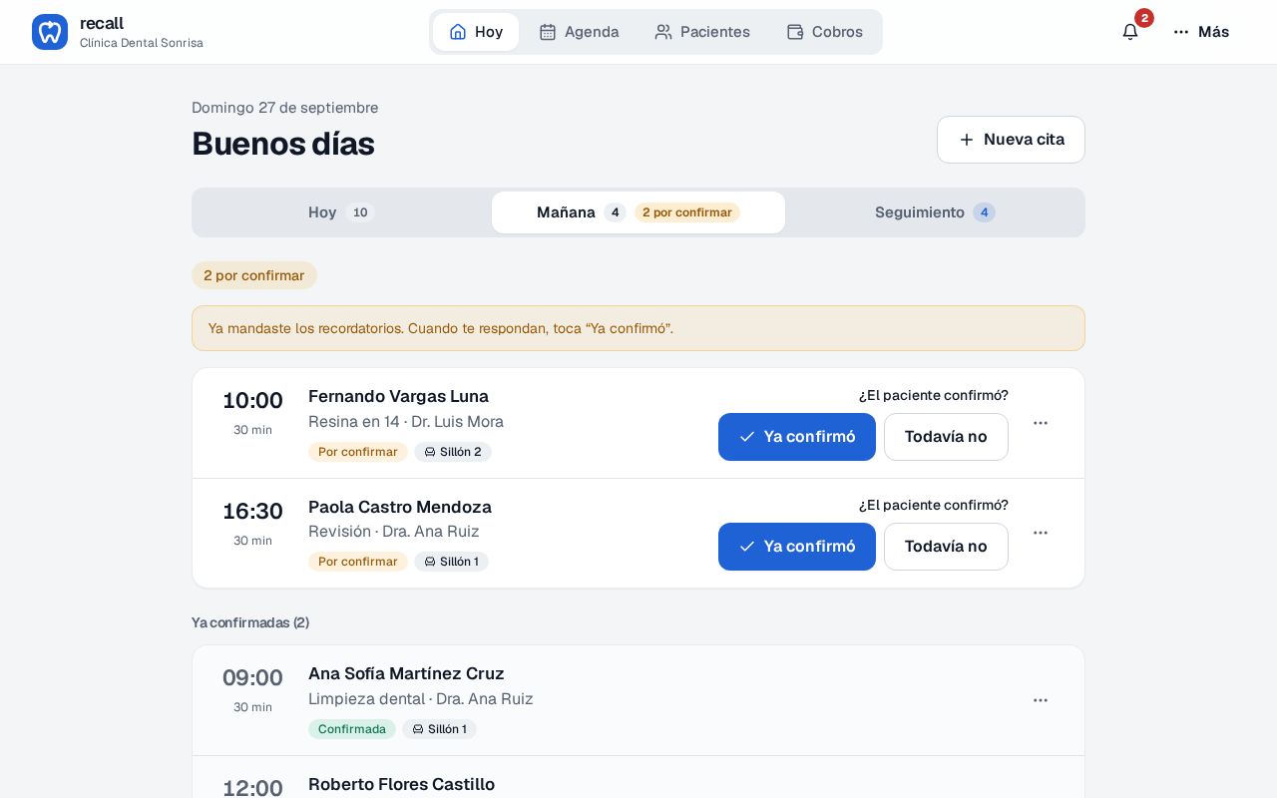Mark Fernando Vargas Luna as Ya confirmó
Screen dimensions: 1277x798
tap(797, 437)
